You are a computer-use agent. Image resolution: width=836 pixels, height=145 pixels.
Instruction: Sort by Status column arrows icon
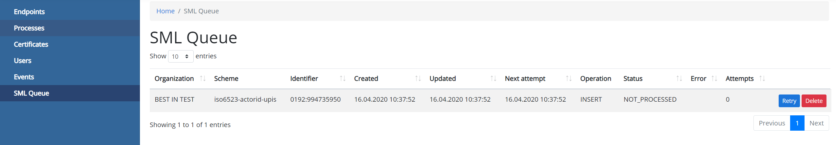[x=679, y=79]
